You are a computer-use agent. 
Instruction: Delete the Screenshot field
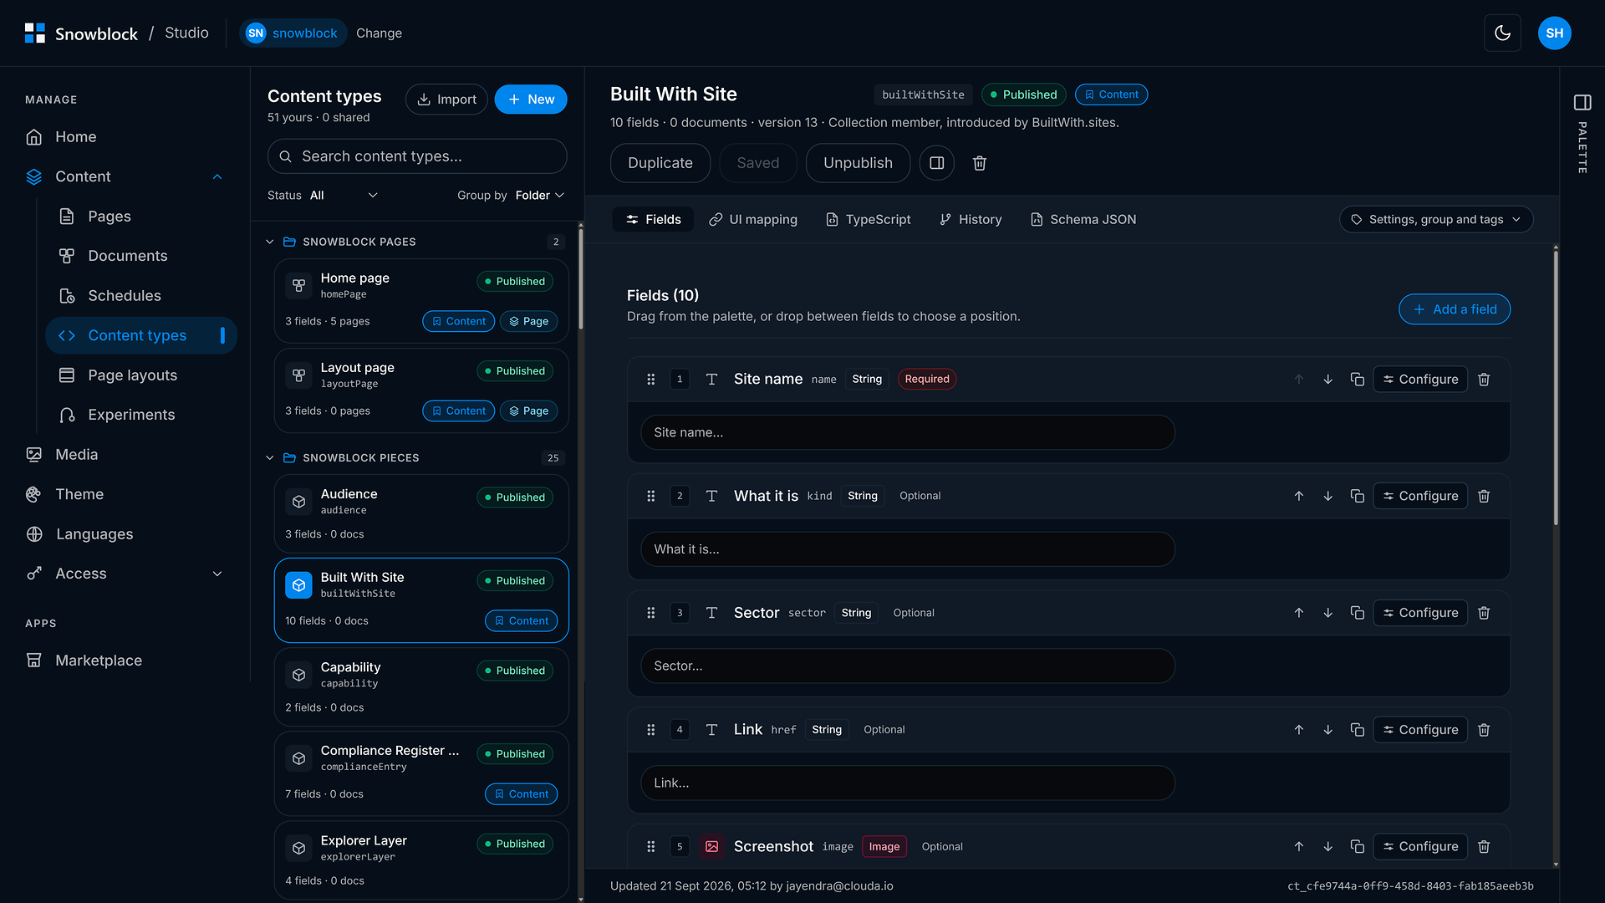[1484, 847]
